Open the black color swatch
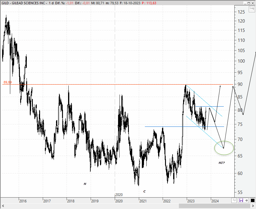The height and width of the screenshot is (209, 256). pyautogui.click(x=253, y=200)
